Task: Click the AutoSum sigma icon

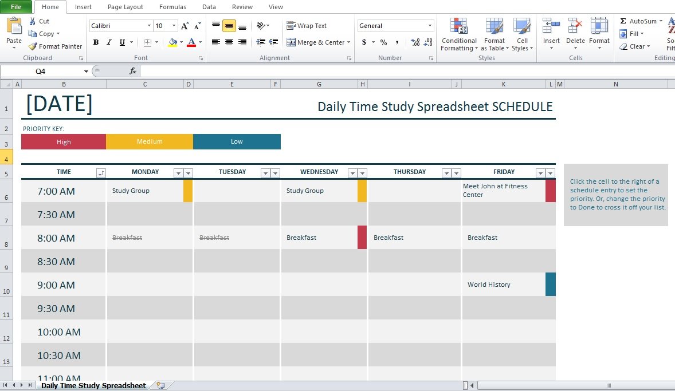Action: 623,21
